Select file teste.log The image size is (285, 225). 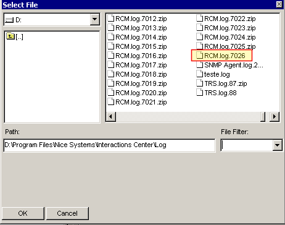pyautogui.click(x=213, y=74)
